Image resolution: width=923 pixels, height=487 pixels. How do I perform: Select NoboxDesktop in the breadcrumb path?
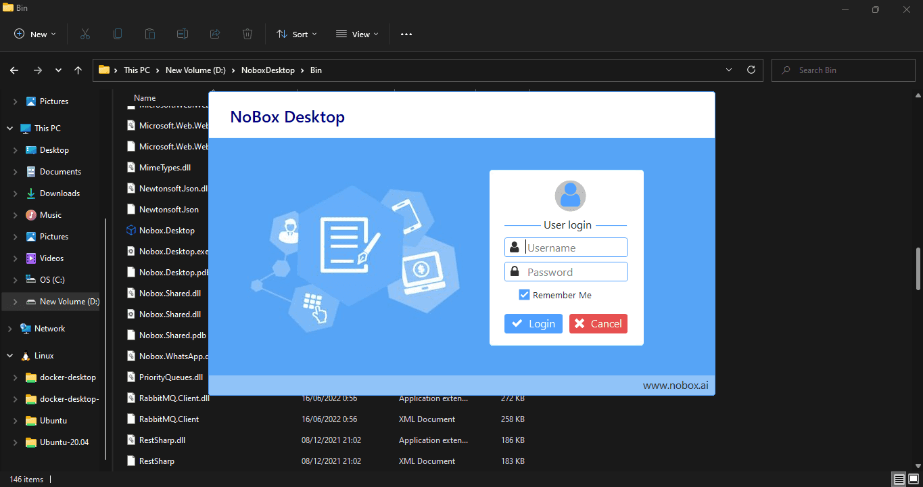coord(266,70)
